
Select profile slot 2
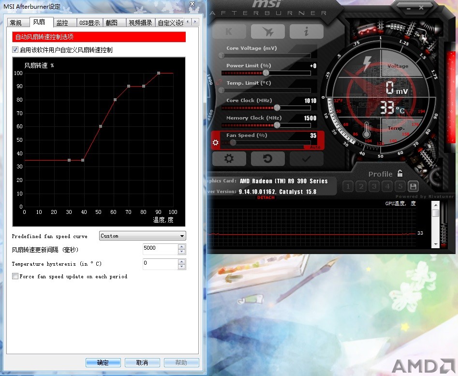pos(361,186)
